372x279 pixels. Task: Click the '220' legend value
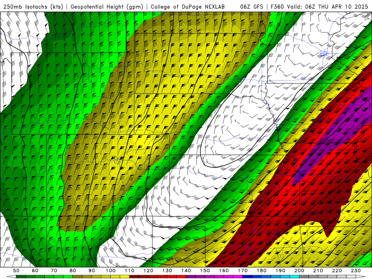point(337,271)
